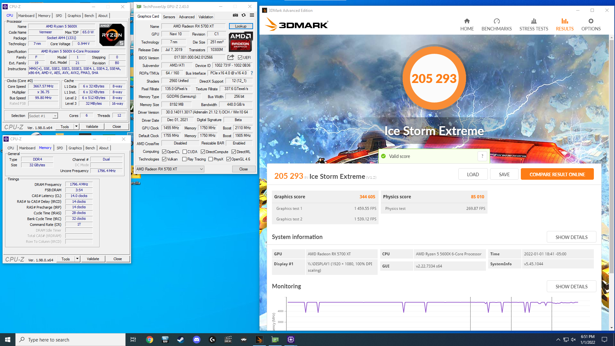
Task: Open the 3DMark taskbar icon
Action: coord(259,340)
